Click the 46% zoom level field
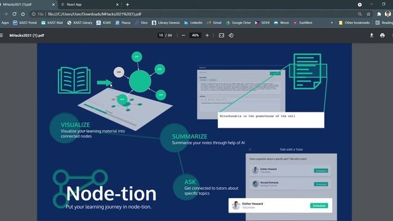 pyautogui.click(x=195, y=36)
